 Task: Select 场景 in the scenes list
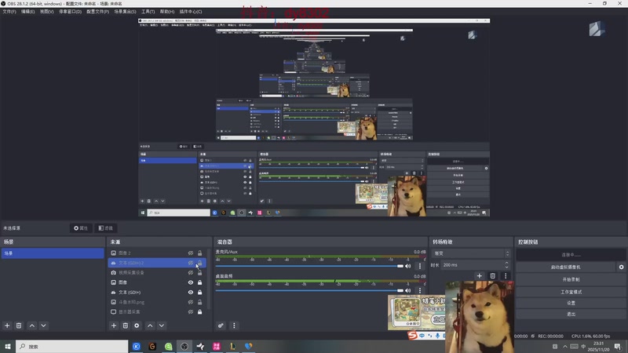(x=53, y=253)
